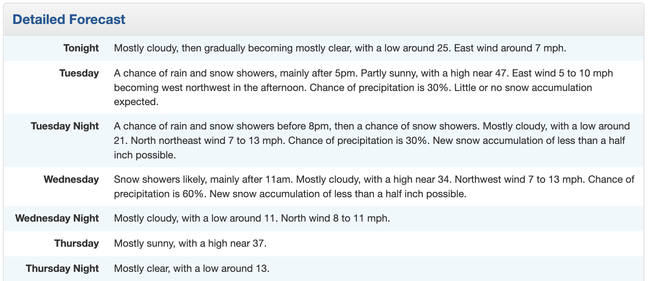
Task: Click the Detailed Forecast heading
Action: pos(69,19)
